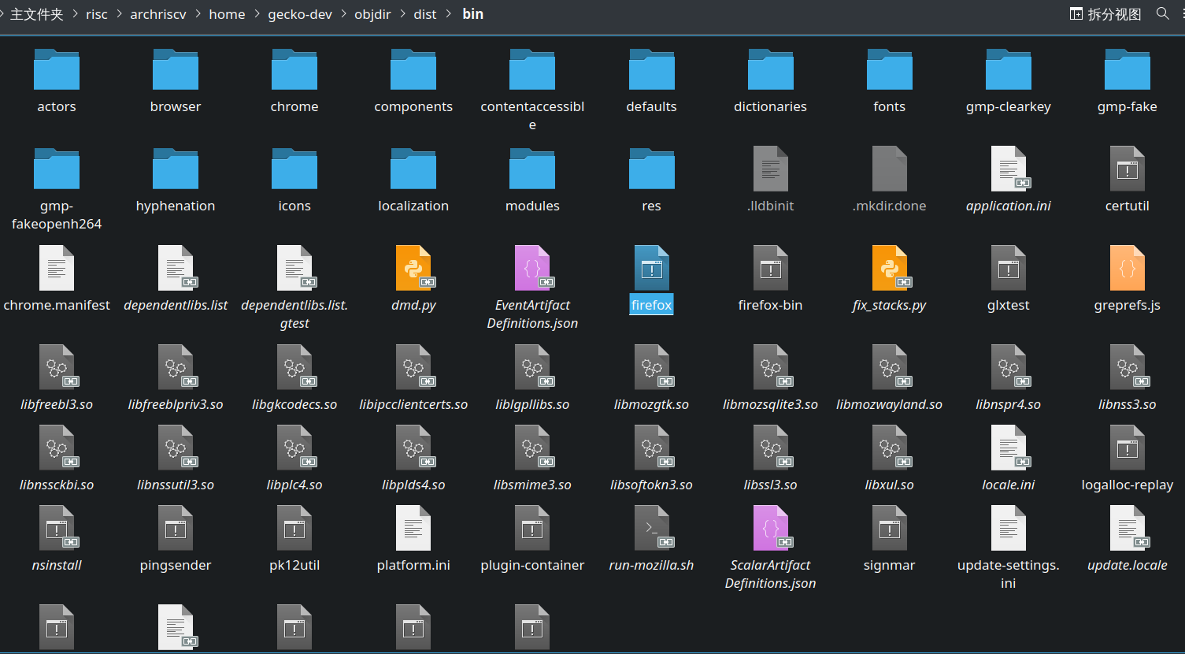This screenshot has width=1185, height=654.
Task: Select the glxtest executable icon
Action: [1009, 268]
